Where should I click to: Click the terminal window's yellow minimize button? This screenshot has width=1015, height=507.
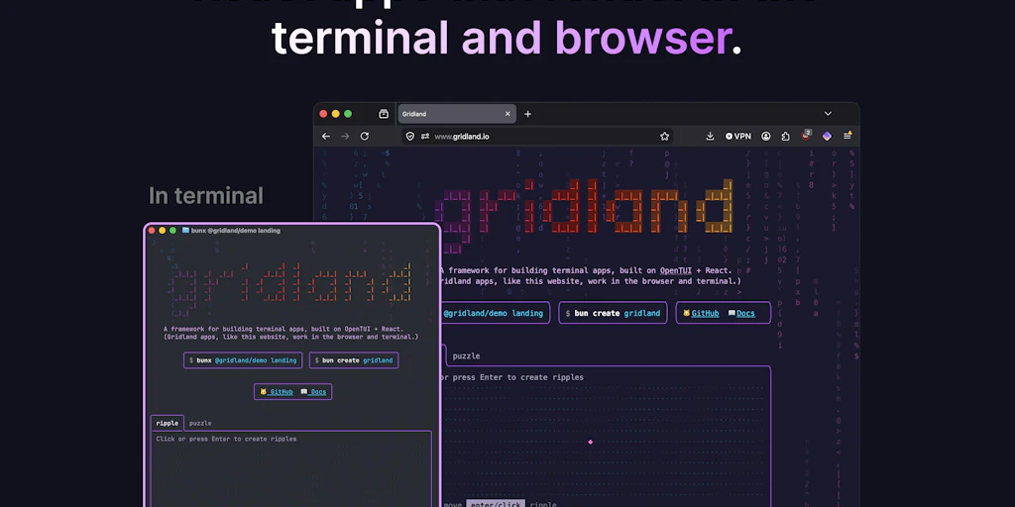click(x=162, y=230)
